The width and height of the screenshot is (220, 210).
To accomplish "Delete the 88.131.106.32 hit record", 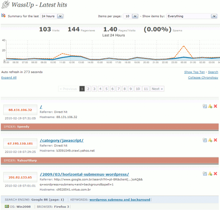I will click(x=215, y=106).
